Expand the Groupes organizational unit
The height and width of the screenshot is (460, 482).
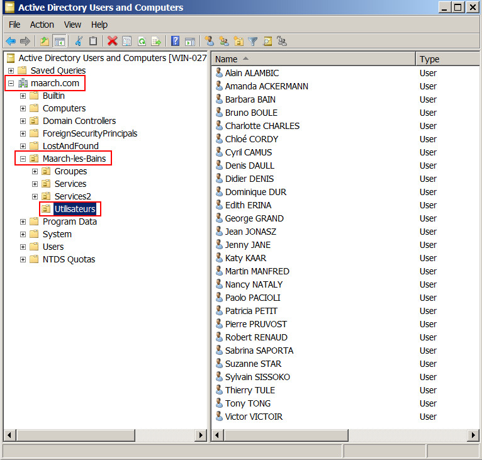pos(35,171)
